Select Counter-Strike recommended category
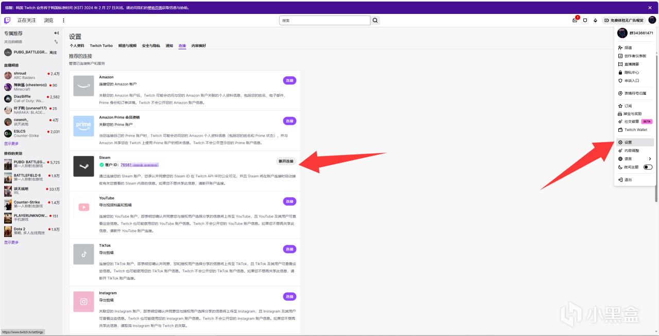This screenshot has width=659, height=336. pyautogui.click(x=32, y=205)
